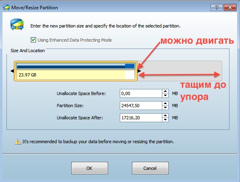Decrease Unallocate Space After value
This screenshot has width=240, height=182.
tap(165, 120)
